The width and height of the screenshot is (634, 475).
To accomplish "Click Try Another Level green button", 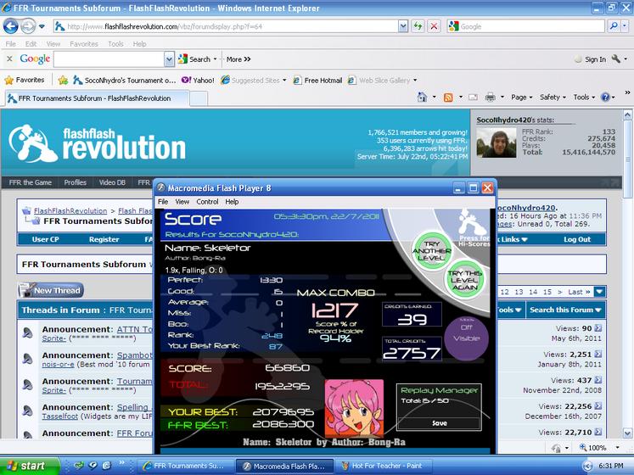I will click(x=431, y=250).
